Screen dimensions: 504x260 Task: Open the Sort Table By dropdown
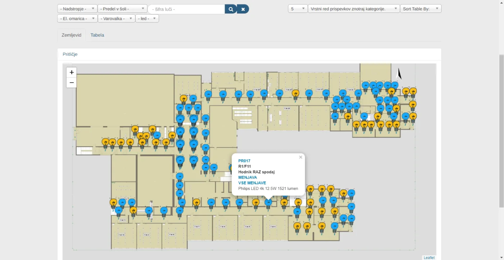point(420,9)
